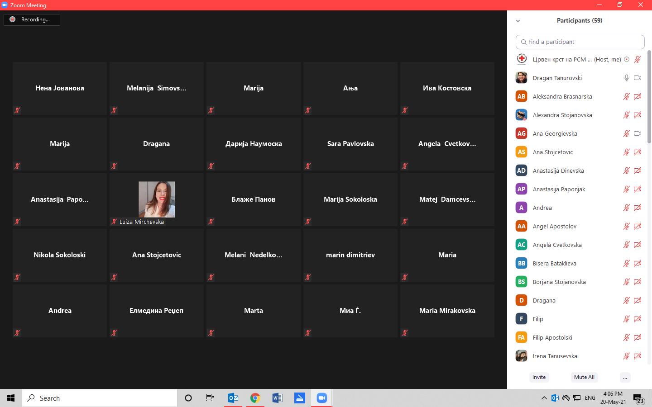The width and height of the screenshot is (652, 407).
Task: Click Dragan Tanurovski's video camera icon
Action: click(x=638, y=78)
